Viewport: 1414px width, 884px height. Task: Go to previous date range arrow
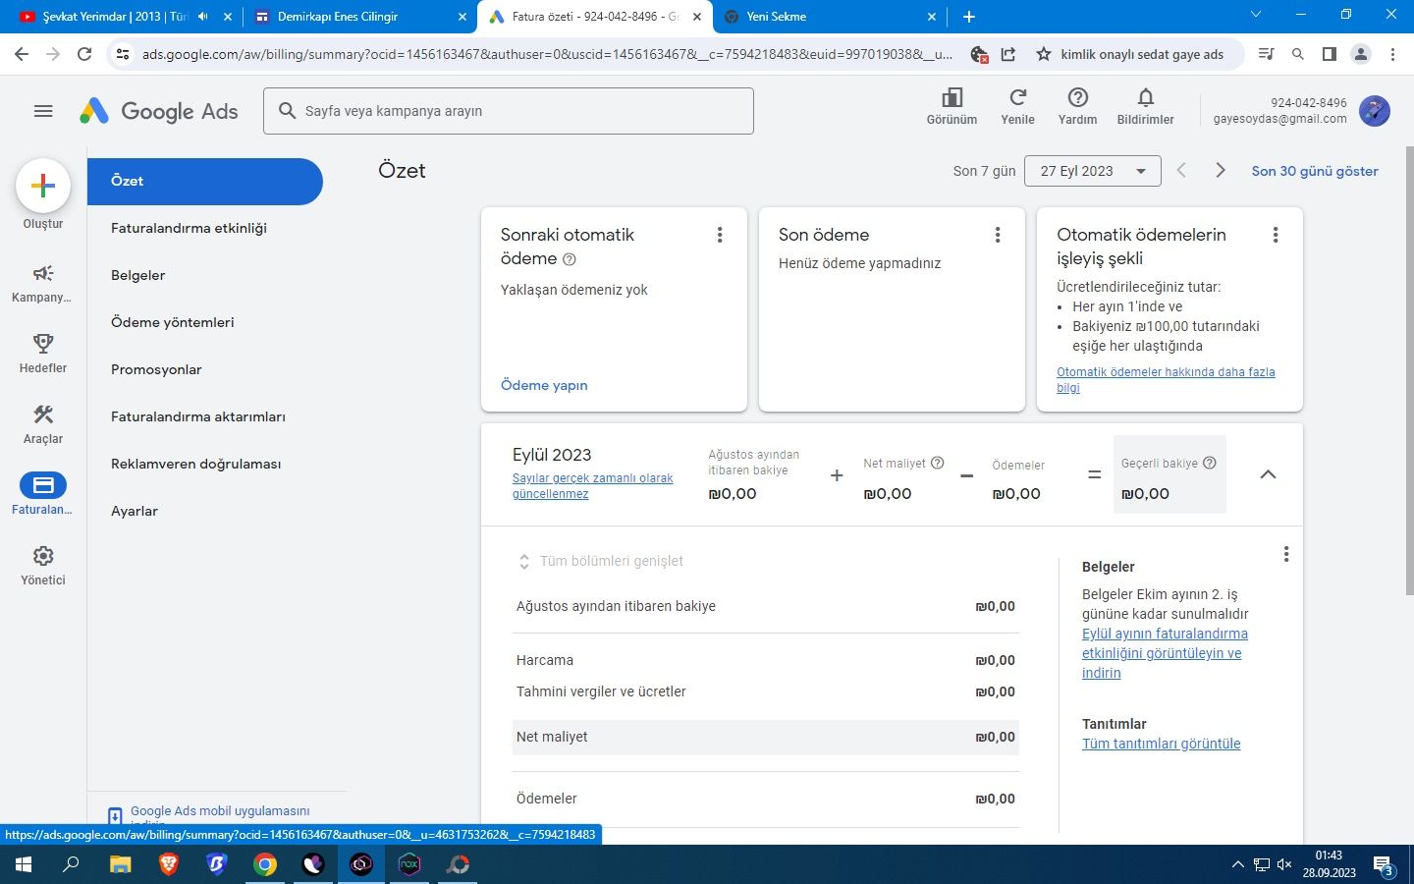pyautogui.click(x=1181, y=170)
